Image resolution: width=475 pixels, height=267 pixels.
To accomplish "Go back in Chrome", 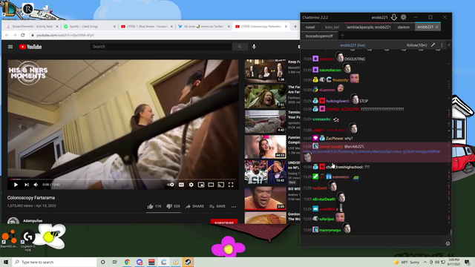I will [x=7, y=35].
